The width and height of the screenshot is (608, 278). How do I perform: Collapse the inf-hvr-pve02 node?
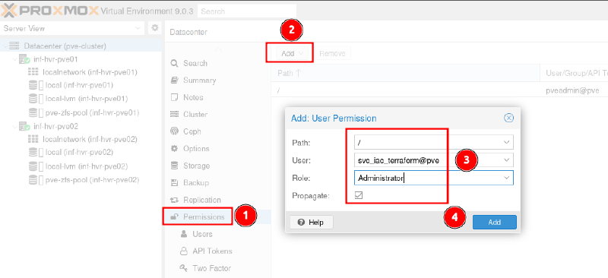(x=14, y=126)
